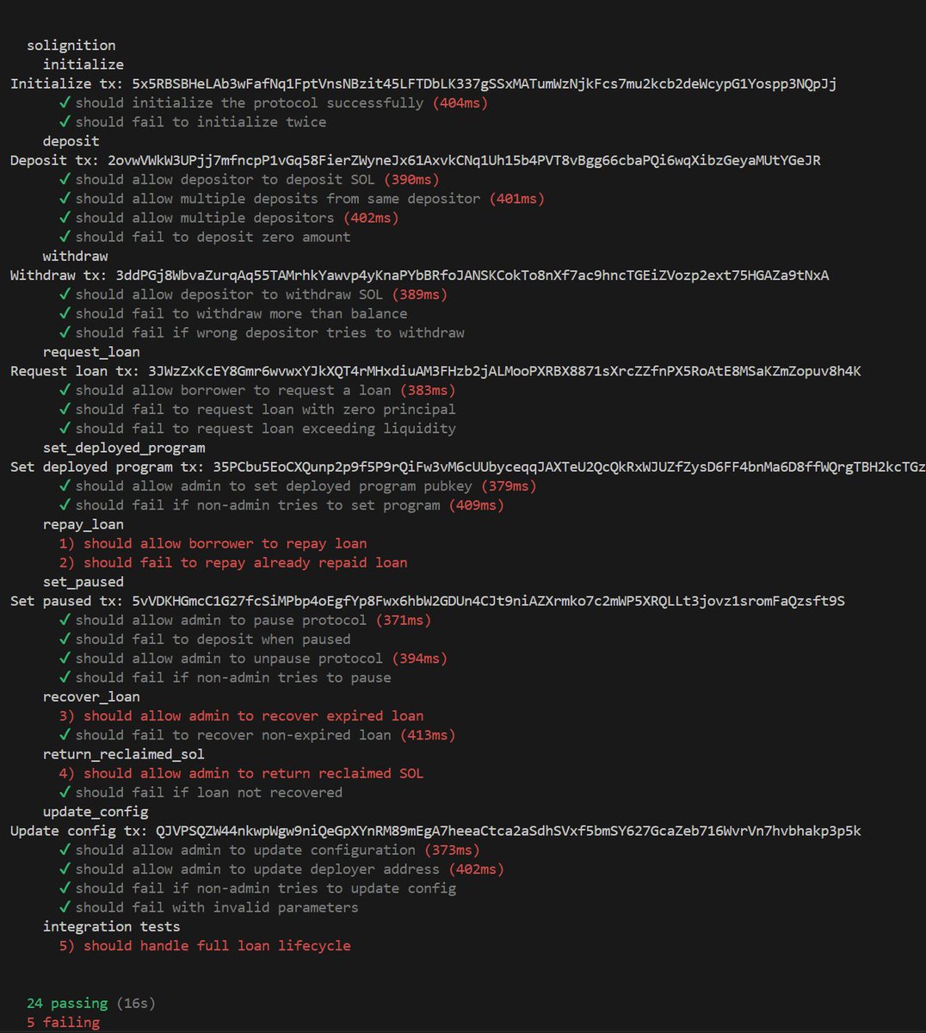Viewport: 926px width, 1033px height.
Task: Select "should allow admin to update configuration"
Action: [269, 850]
